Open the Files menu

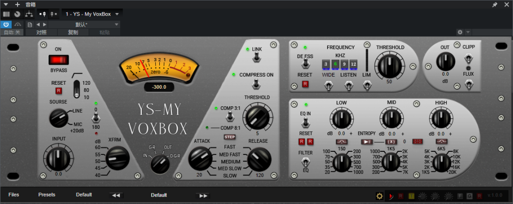14,195
